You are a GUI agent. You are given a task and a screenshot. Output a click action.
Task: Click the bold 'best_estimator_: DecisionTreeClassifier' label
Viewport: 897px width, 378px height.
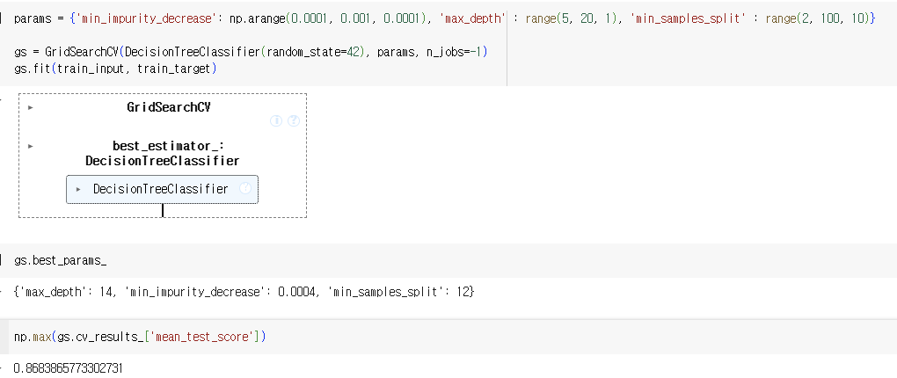click(x=163, y=153)
